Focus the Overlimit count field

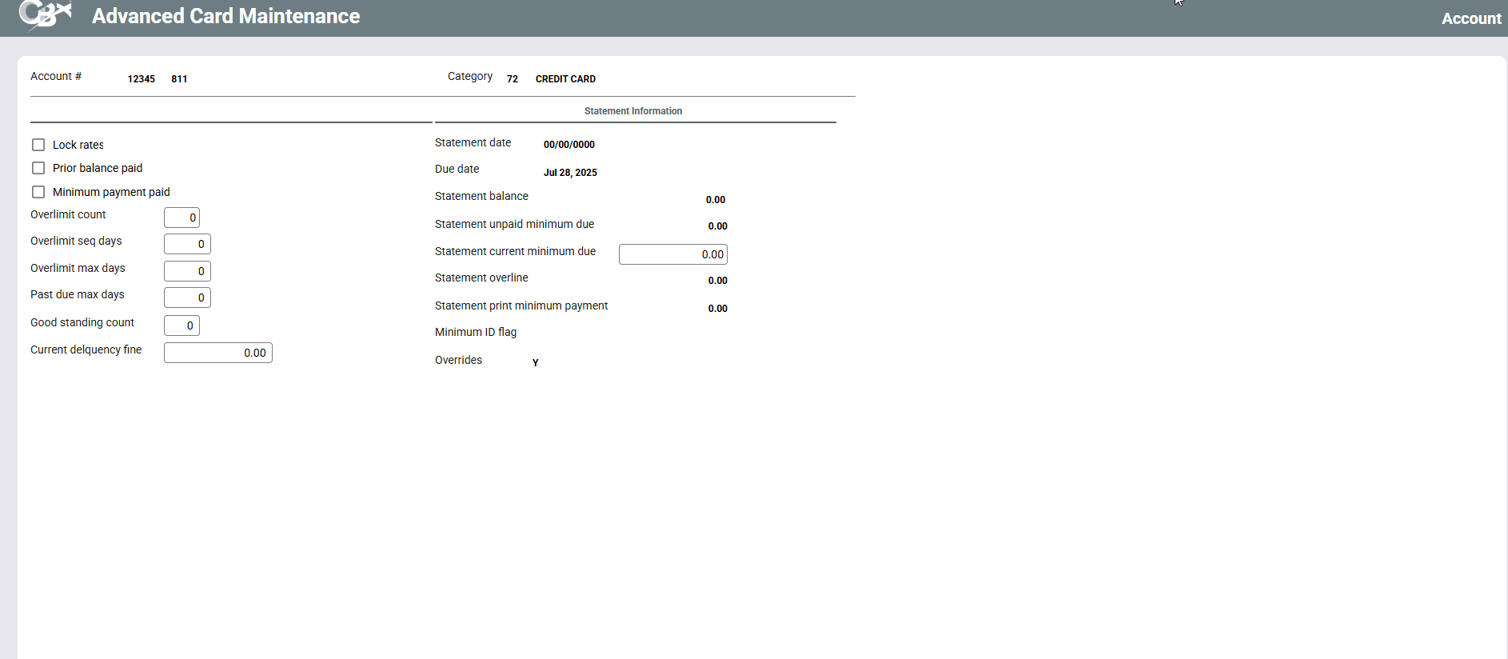[x=182, y=218]
